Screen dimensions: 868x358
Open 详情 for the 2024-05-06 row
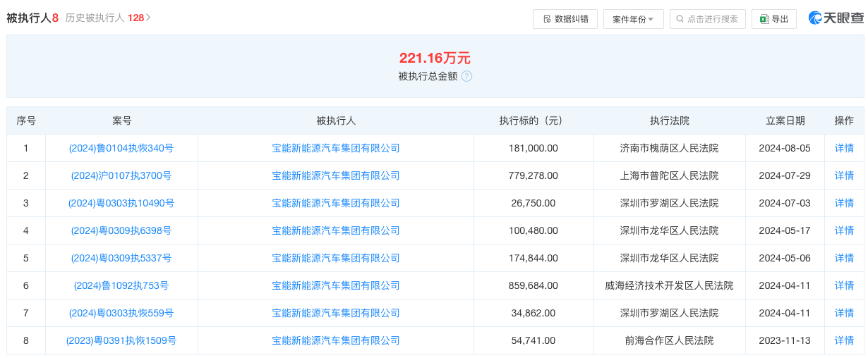pos(844,258)
